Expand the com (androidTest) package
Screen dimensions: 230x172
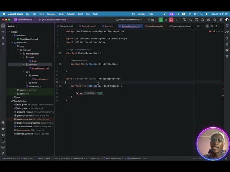[x=15, y=90]
